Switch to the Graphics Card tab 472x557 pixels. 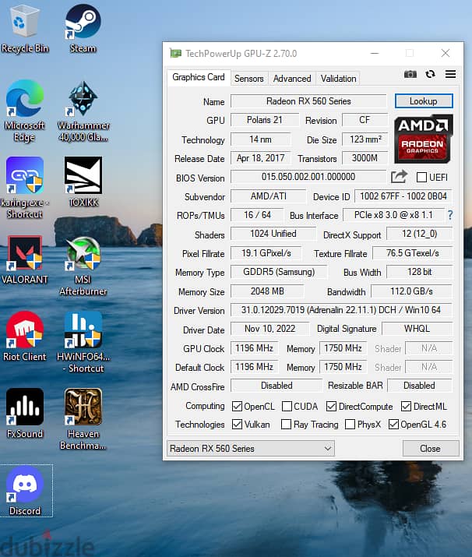point(198,77)
